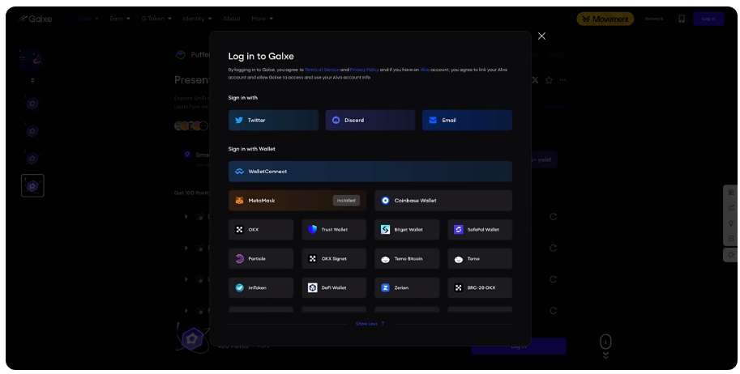Select the OKX wallet
Viewport: 740px width, 374px height.
pos(261,230)
